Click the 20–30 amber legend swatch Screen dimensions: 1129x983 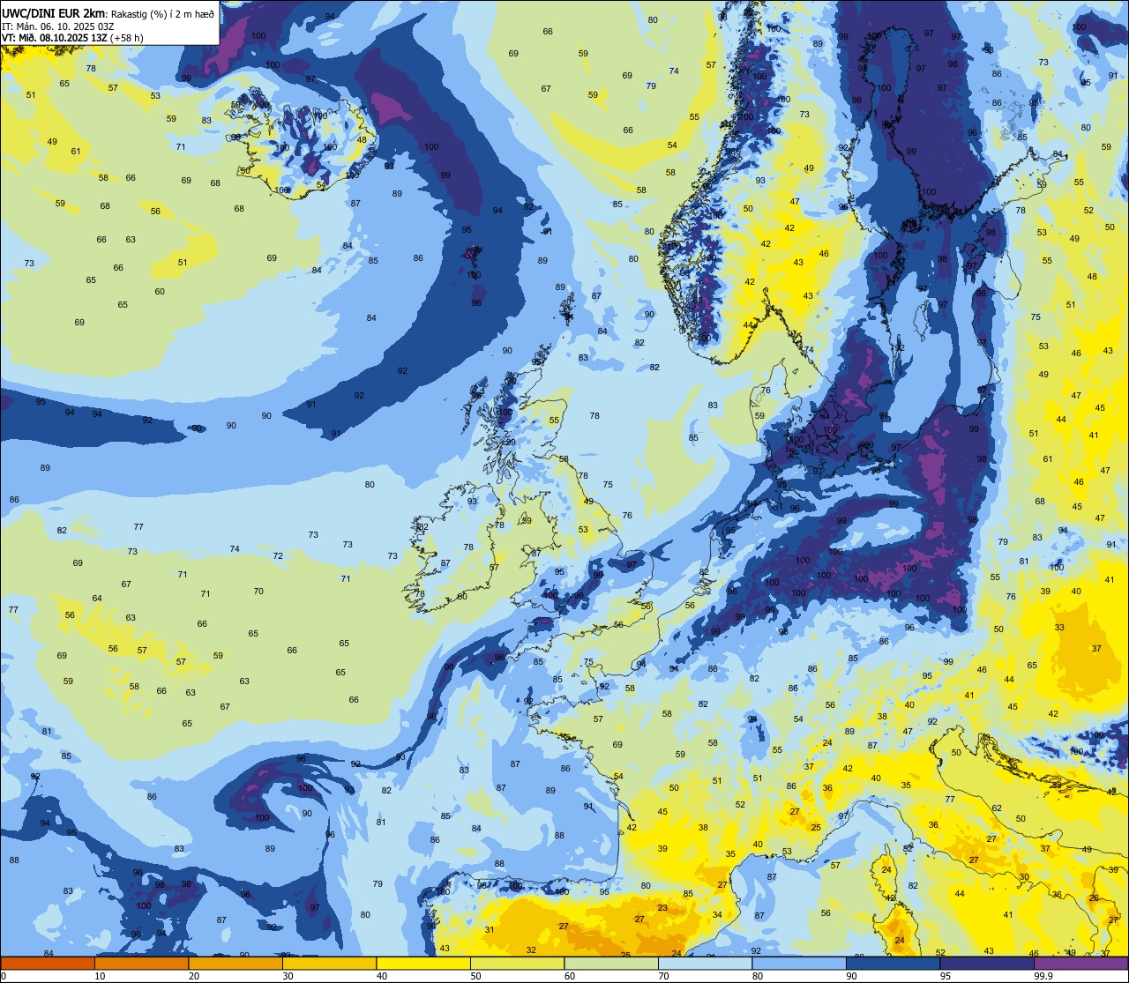point(236,963)
